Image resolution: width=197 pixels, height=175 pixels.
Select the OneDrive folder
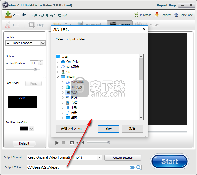[73, 62]
